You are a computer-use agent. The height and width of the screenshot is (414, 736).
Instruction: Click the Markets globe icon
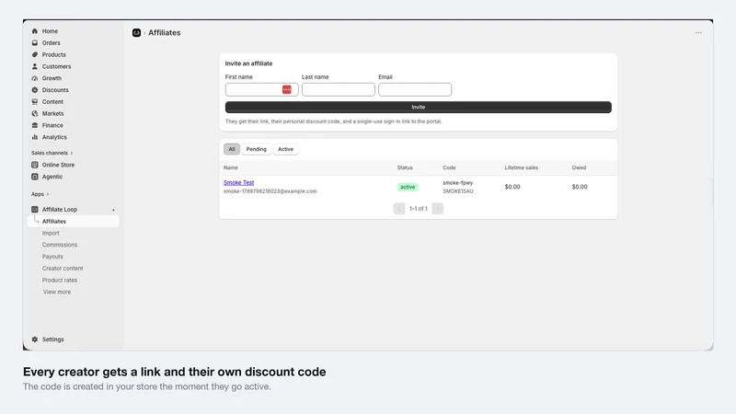tap(35, 113)
